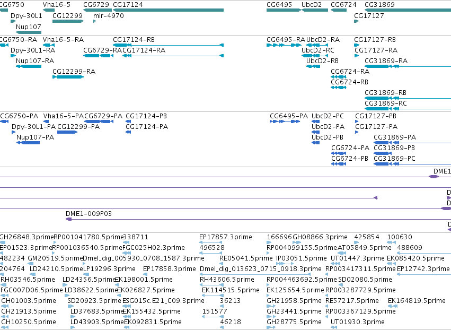451x330 pixels.
Task: Select the Nup107-PA protein label
Action: pos(35,137)
